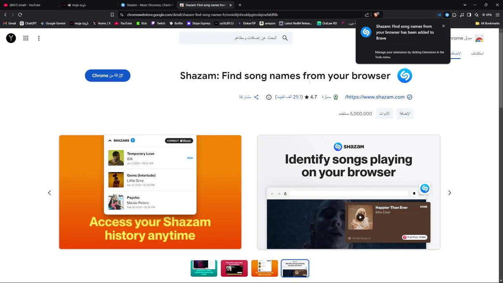Click the Shazam logo next to title
Viewport: 503px width, 283px height.
click(x=404, y=75)
